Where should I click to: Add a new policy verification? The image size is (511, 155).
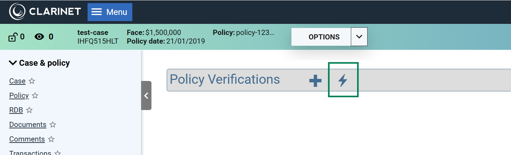point(315,81)
